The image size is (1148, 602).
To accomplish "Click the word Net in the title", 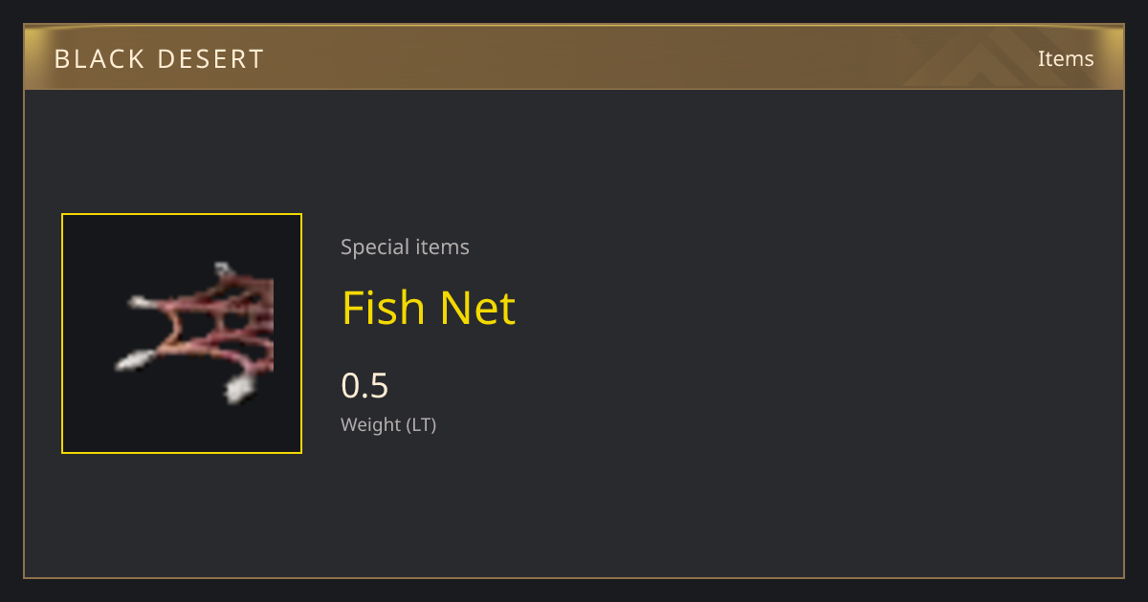I will [x=477, y=308].
